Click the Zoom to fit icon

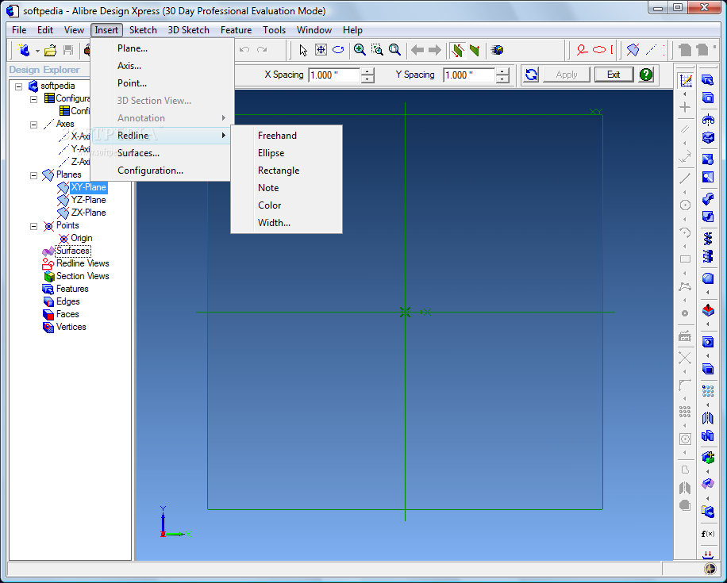pos(395,50)
